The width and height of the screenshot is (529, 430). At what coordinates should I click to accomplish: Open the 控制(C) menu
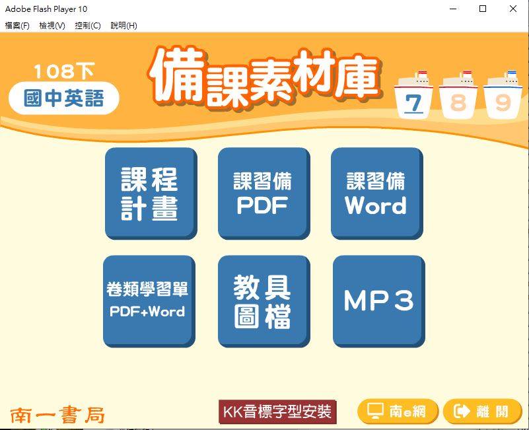pos(88,26)
